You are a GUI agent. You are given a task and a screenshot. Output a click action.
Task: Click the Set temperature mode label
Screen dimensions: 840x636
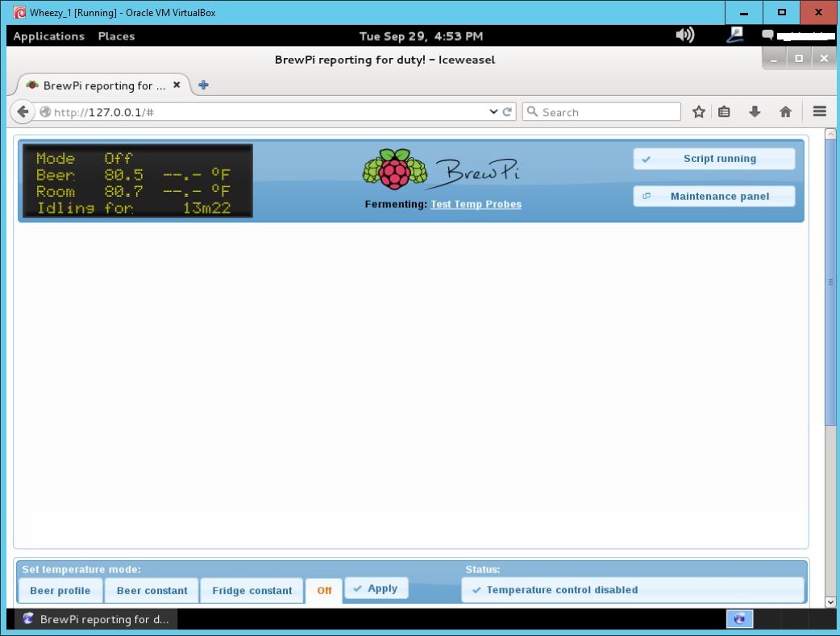tap(81, 569)
